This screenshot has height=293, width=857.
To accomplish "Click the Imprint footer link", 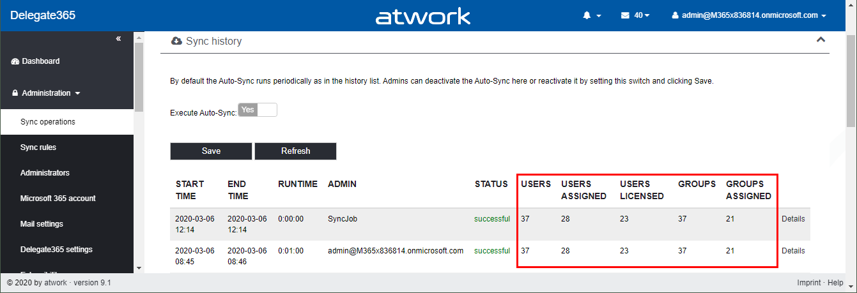I will pos(809,283).
